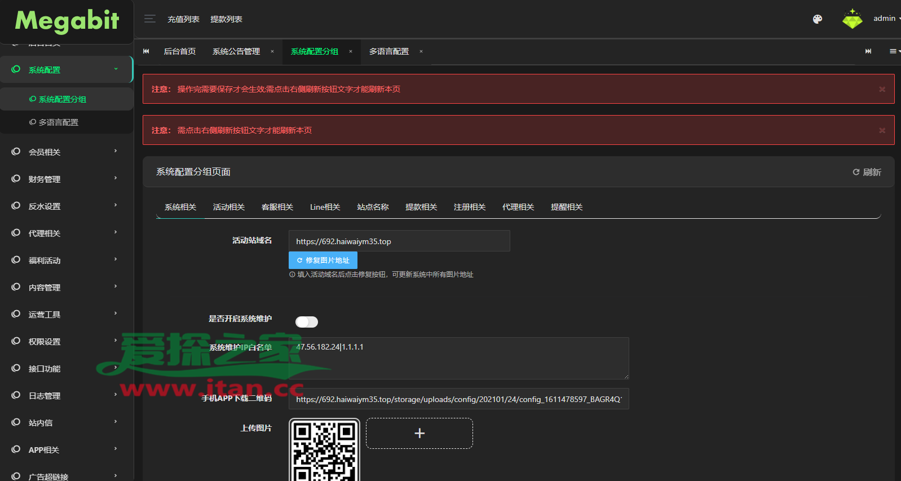Click the 刷新 refresh button

pos(867,172)
